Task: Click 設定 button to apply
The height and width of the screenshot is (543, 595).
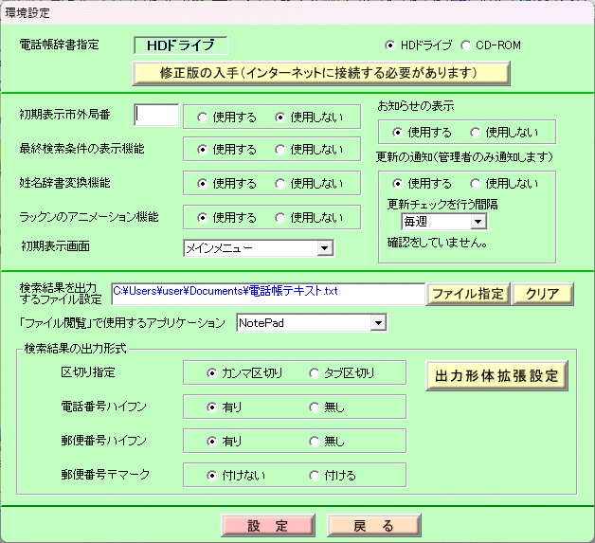Action: [268, 526]
